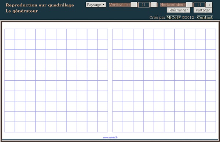The width and height of the screenshot is (220, 142).
Task: Click the top-left cell of the left grid
Action: coord(10,34)
